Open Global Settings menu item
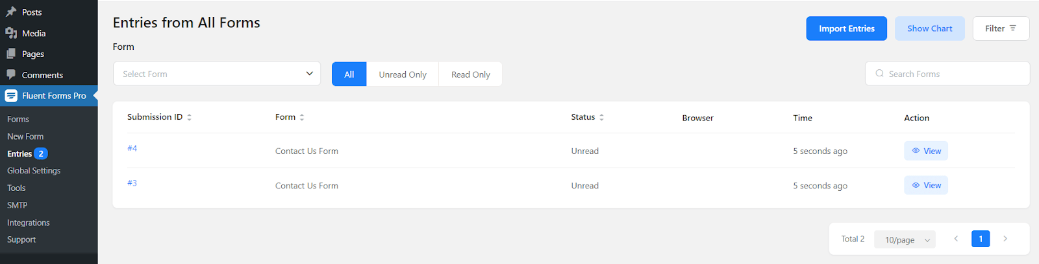The image size is (1039, 264). (34, 171)
